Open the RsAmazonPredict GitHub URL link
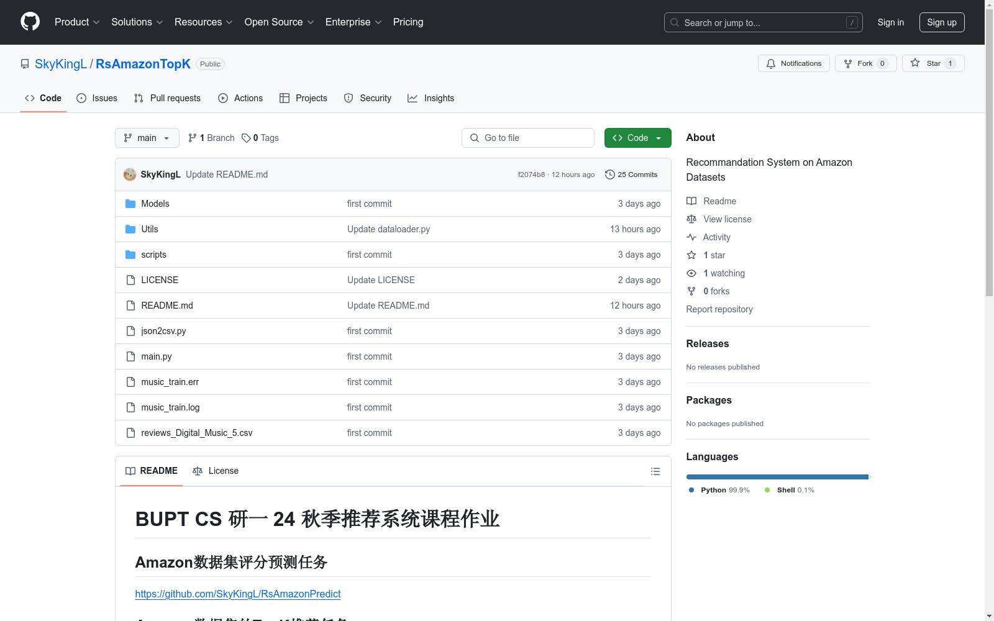The height and width of the screenshot is (621, 994). 238,594
